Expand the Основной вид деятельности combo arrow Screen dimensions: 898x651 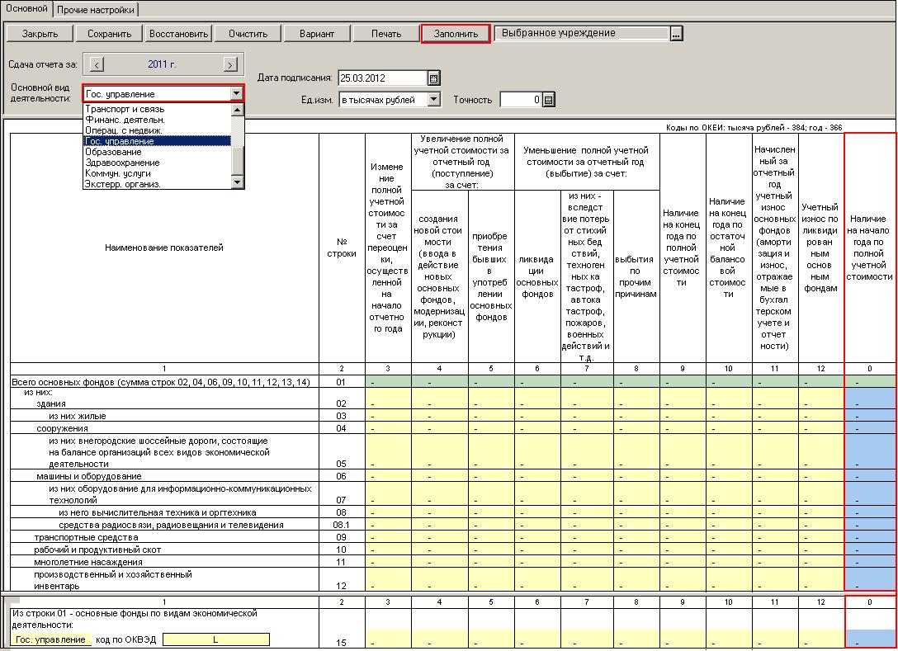point(237,94)
